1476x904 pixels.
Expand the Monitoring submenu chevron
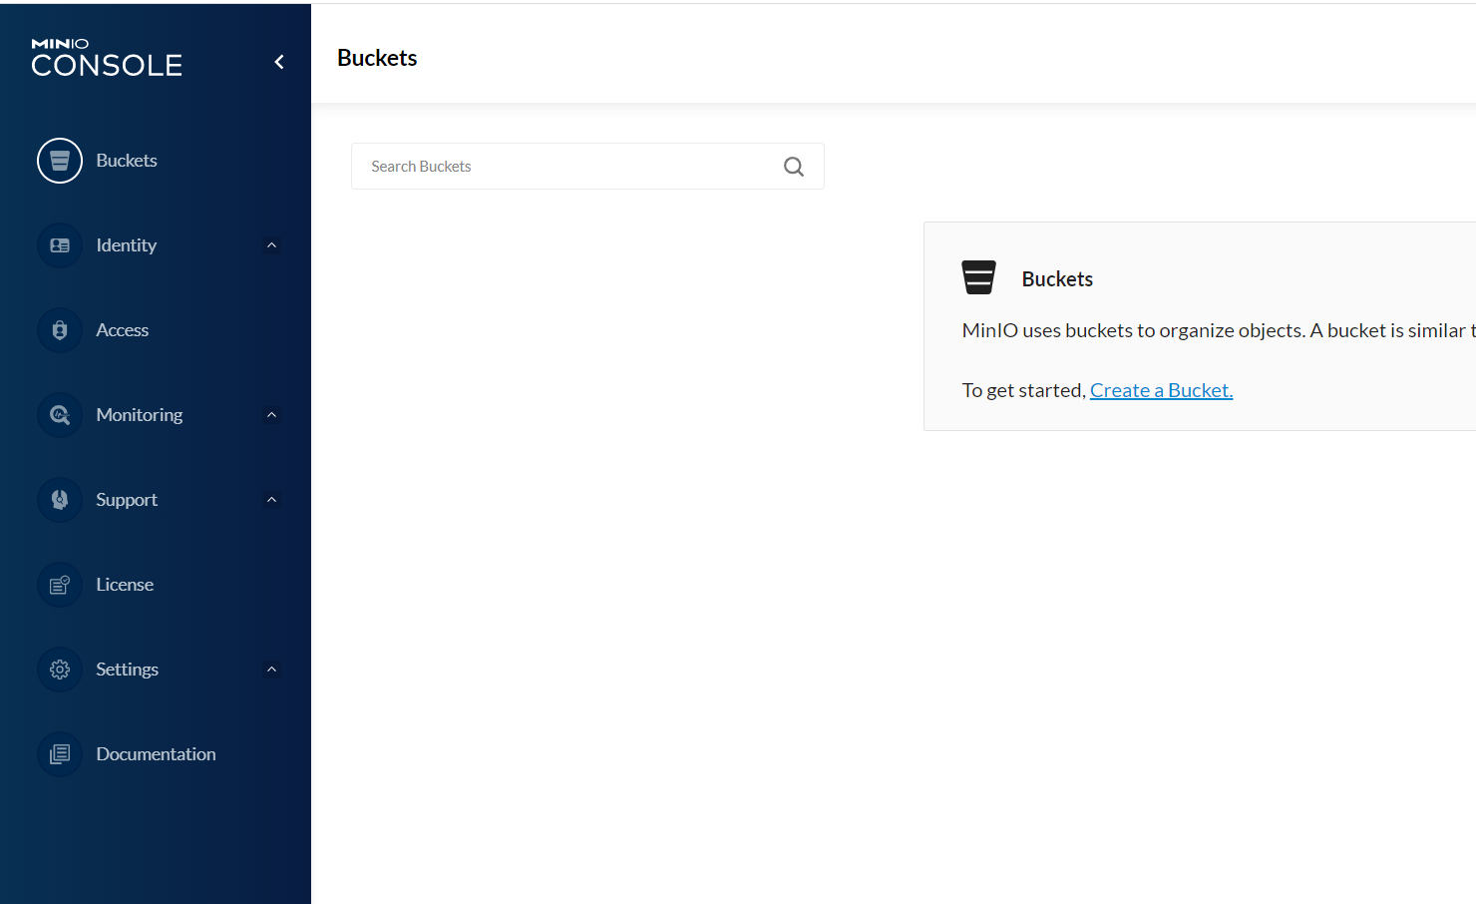(x=271, y=415)
